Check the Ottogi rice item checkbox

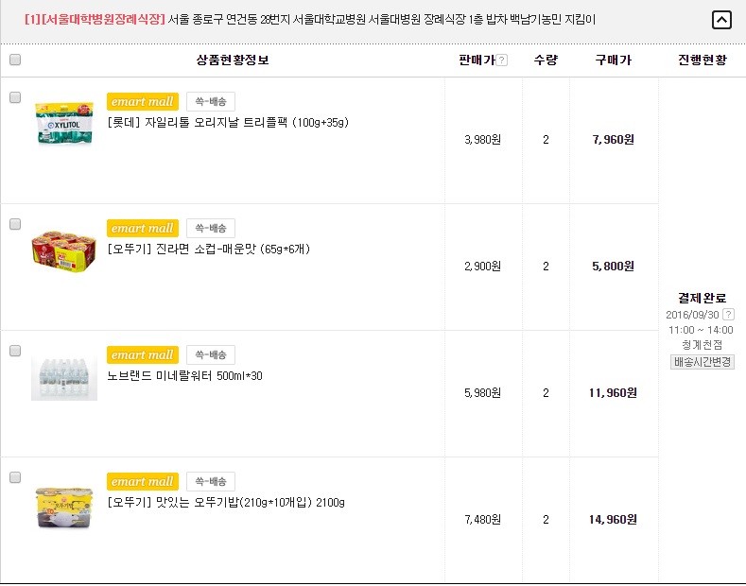(x=15, y=477)
